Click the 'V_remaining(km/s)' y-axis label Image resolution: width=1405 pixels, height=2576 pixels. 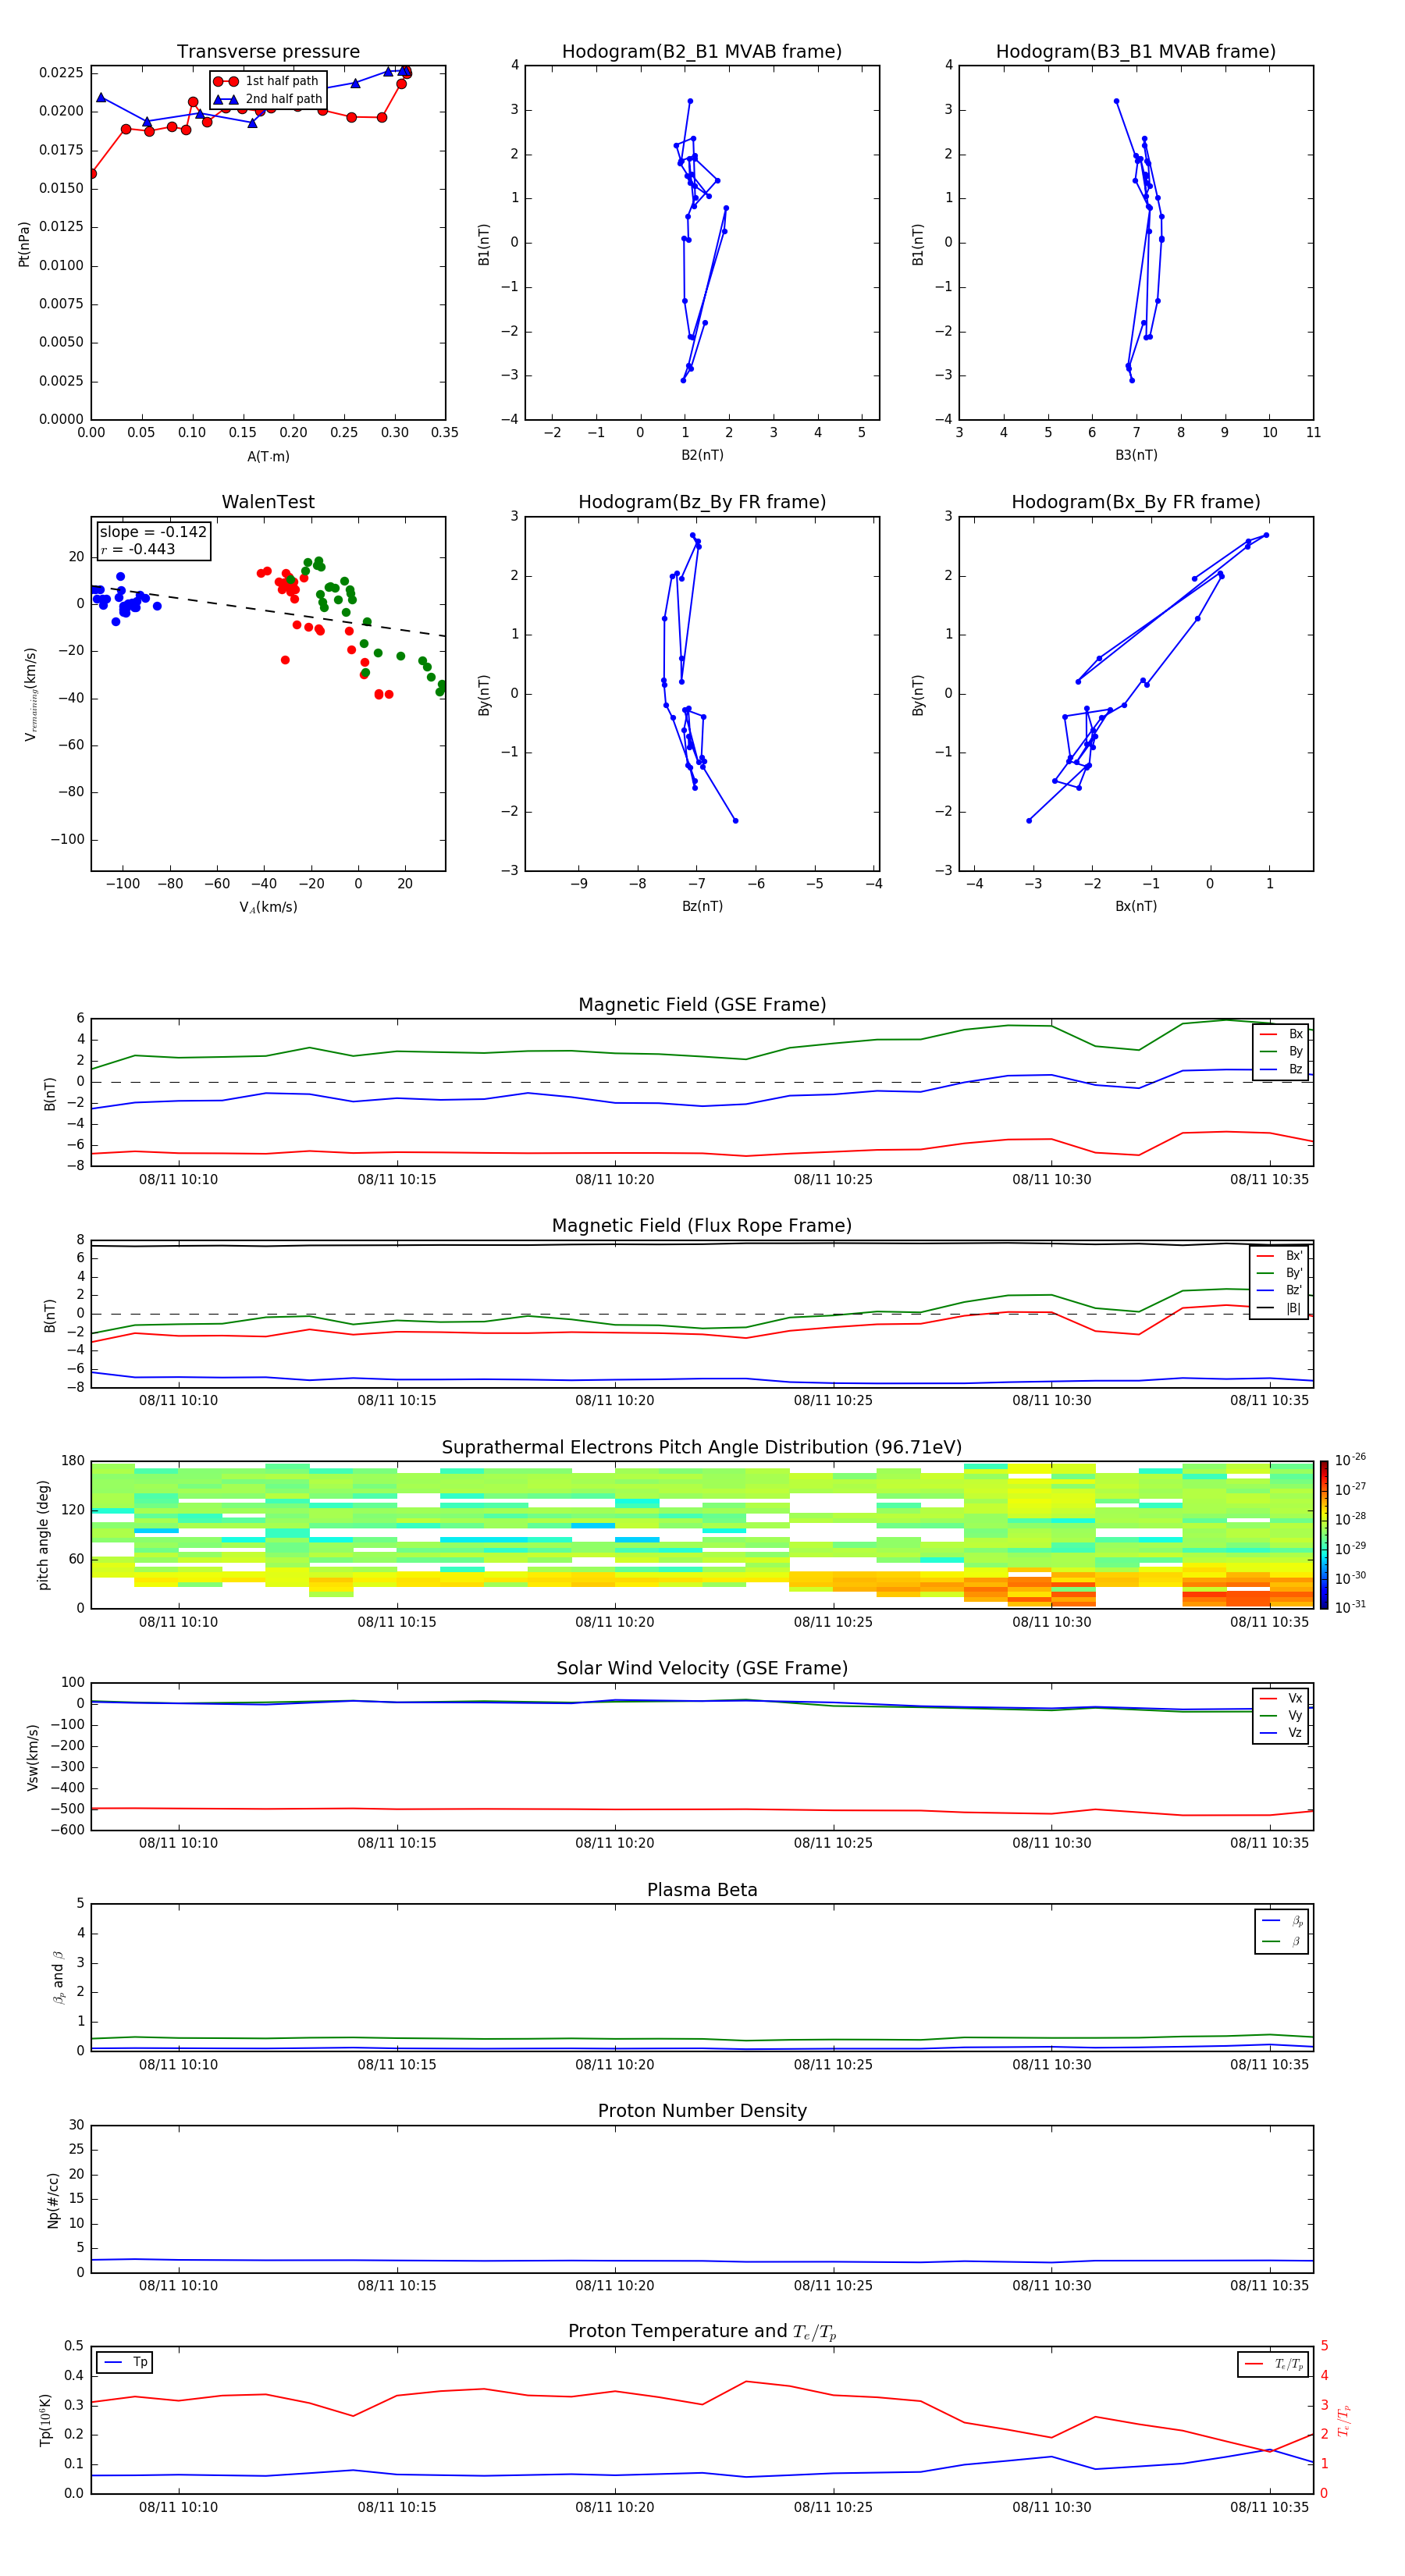pos(30,694)
